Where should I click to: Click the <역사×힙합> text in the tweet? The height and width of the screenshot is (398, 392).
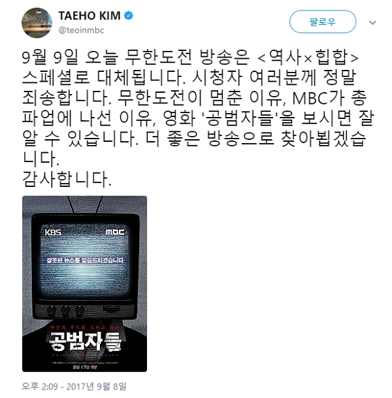click(x=308, y=58)
